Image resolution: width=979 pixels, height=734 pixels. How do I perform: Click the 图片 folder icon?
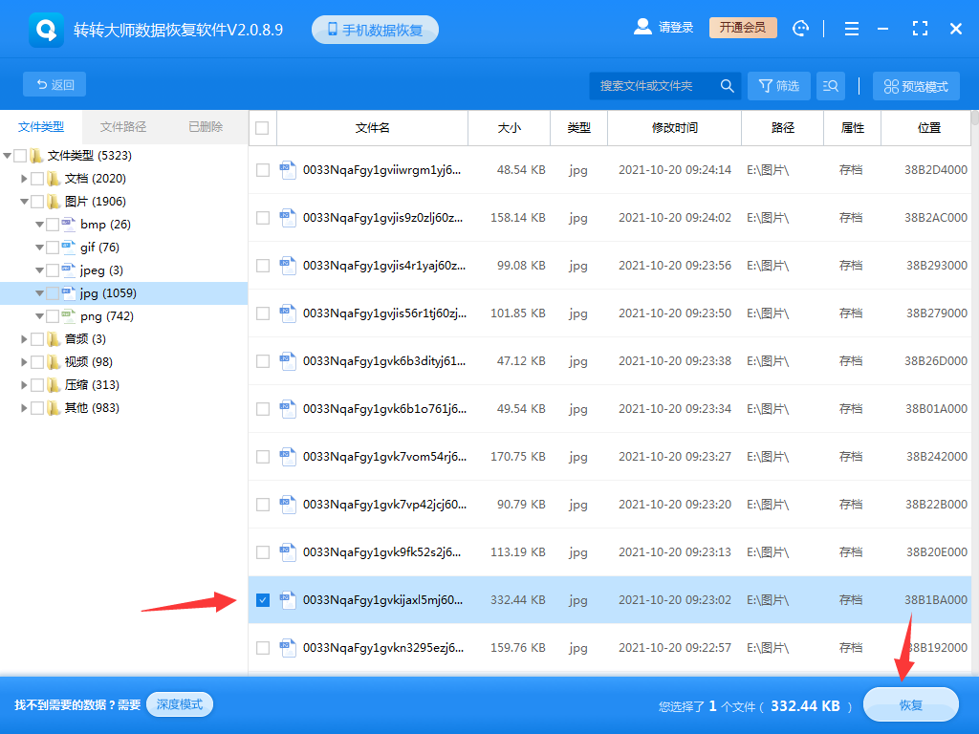pyautogui.click(x=54, y=202)
